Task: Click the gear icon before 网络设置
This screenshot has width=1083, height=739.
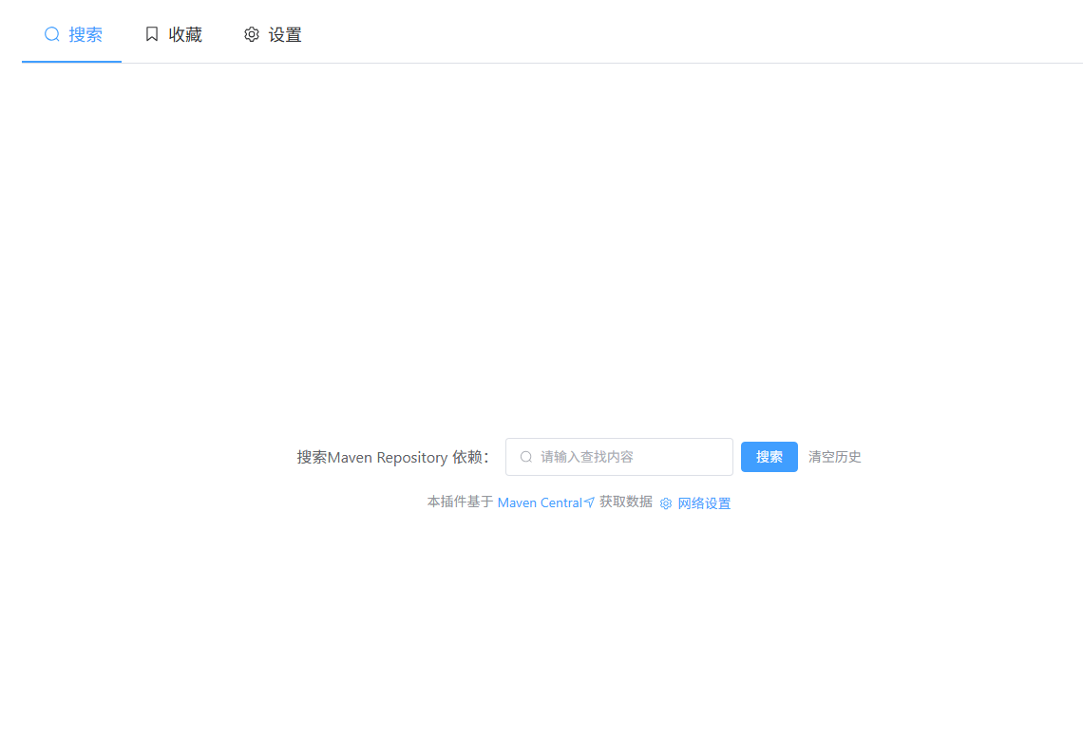Action: point(666,503)
